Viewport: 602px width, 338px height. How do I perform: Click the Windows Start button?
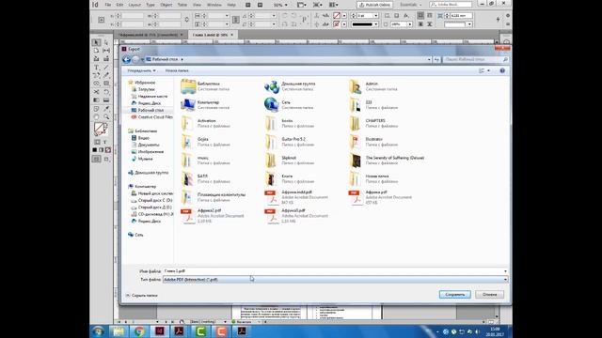click(98, 331)
